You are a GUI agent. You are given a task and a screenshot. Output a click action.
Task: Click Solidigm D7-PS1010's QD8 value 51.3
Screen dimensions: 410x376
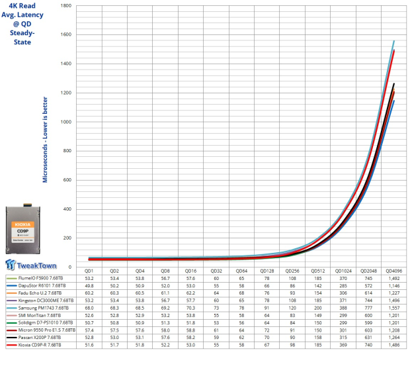(165, 323)
